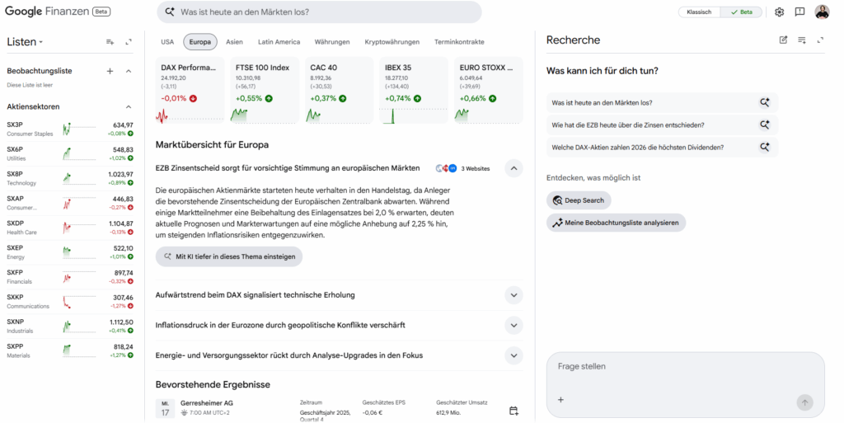Image resolution: width=844 pixels, height=423 pixels.
Task: Select the Beta view toggle
Action: pyautogui.click(x=742, y=12)
